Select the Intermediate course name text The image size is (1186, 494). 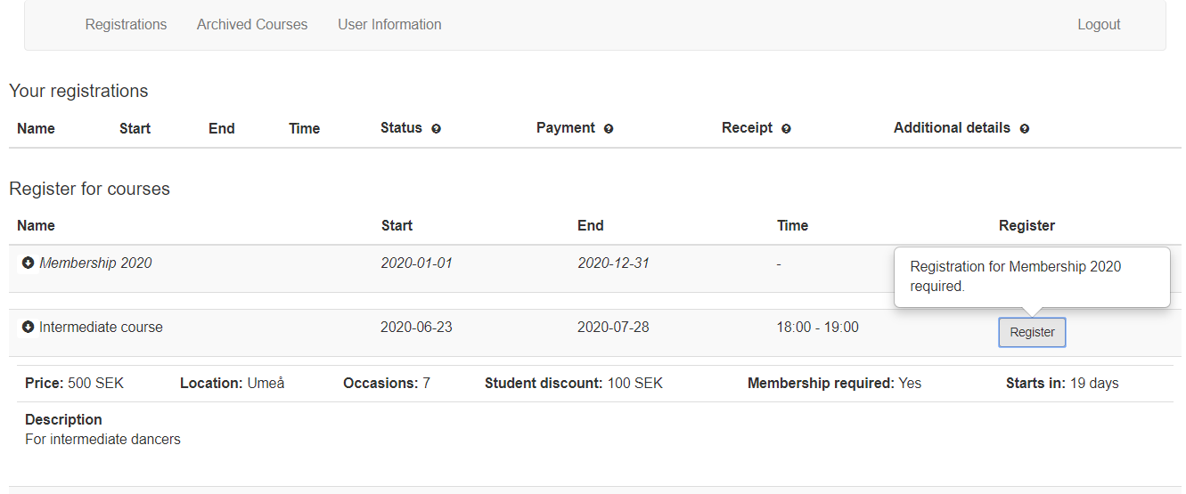click(101, 327)
